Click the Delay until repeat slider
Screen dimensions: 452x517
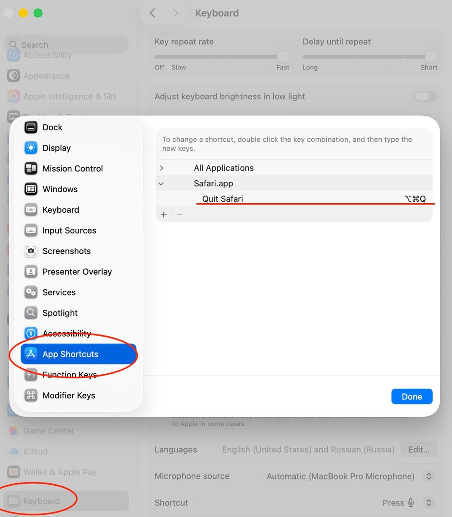pyautogui.click(x=370, y=57)
